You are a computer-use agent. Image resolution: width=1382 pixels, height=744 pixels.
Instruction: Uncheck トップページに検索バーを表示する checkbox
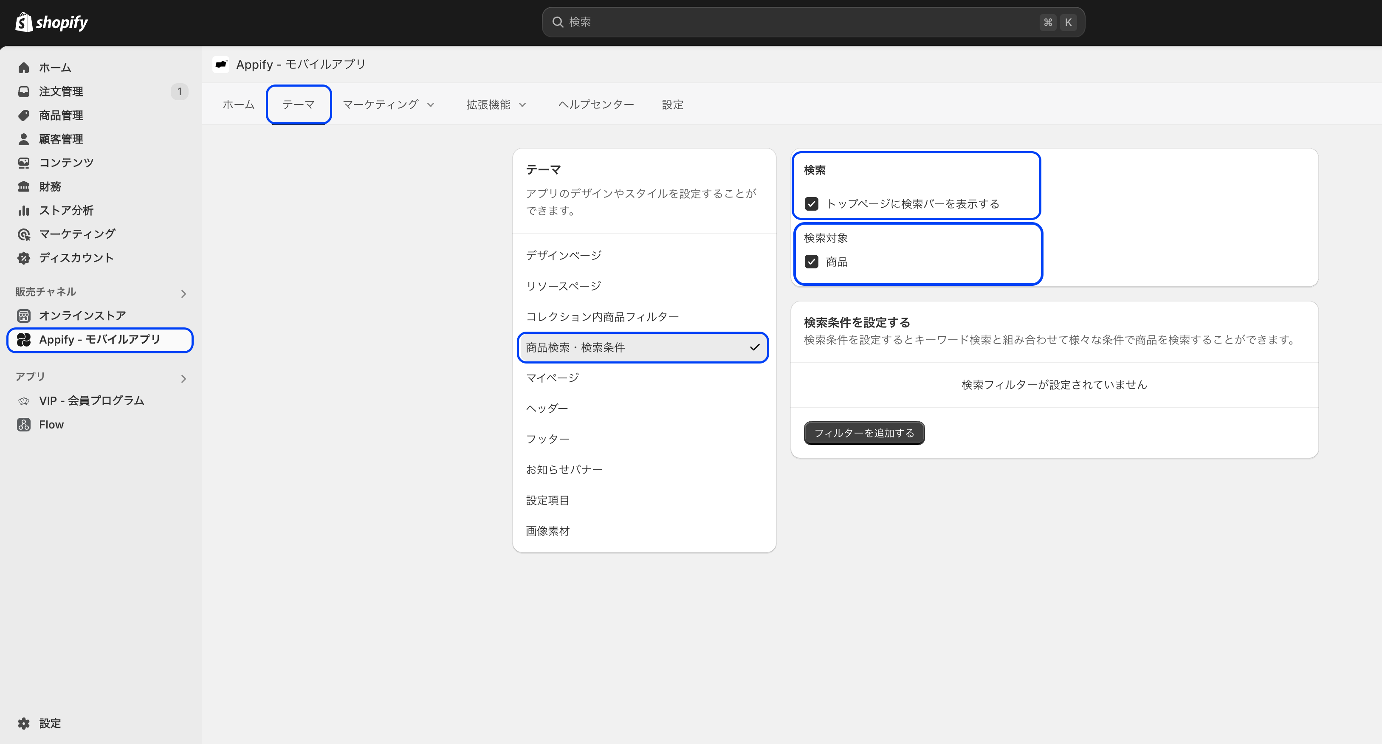click(x=811, y=204)
